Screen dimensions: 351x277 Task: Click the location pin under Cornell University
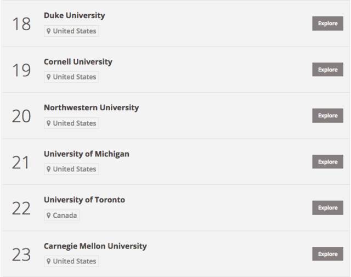pyautogui.click(x=48, y=77)
